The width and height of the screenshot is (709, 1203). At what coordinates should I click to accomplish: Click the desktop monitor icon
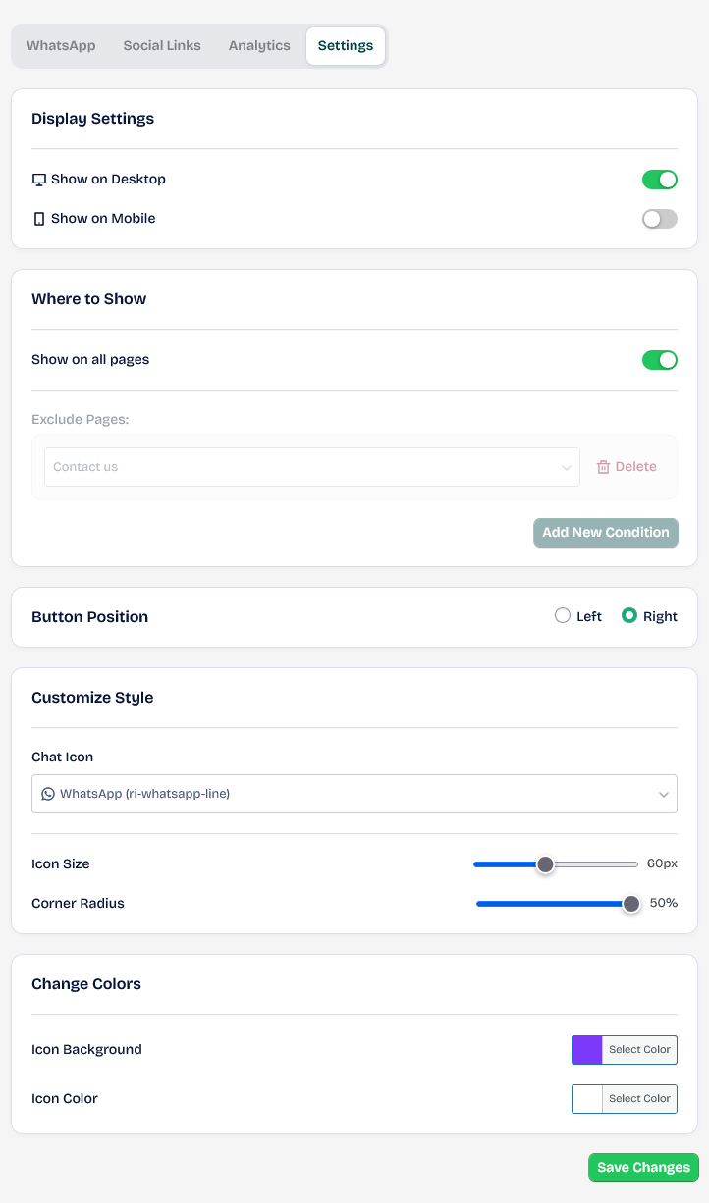tap(39, 180)
